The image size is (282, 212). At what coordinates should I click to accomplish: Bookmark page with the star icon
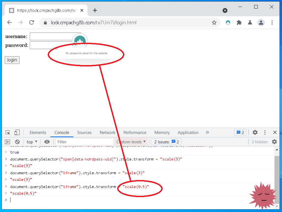tap(214, 23)
